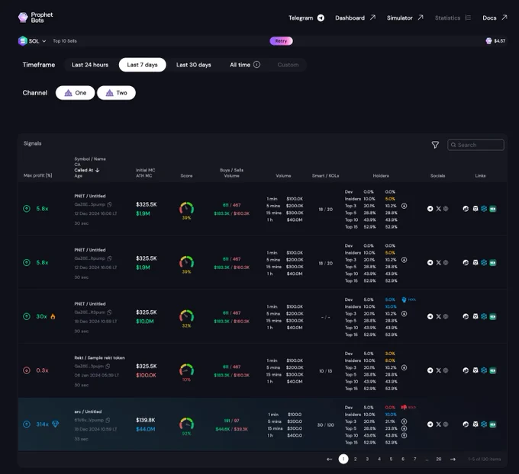This screenshot has height=474, width=519.
Task: Open Docs in top navigation
Action: tap(495, 18)
